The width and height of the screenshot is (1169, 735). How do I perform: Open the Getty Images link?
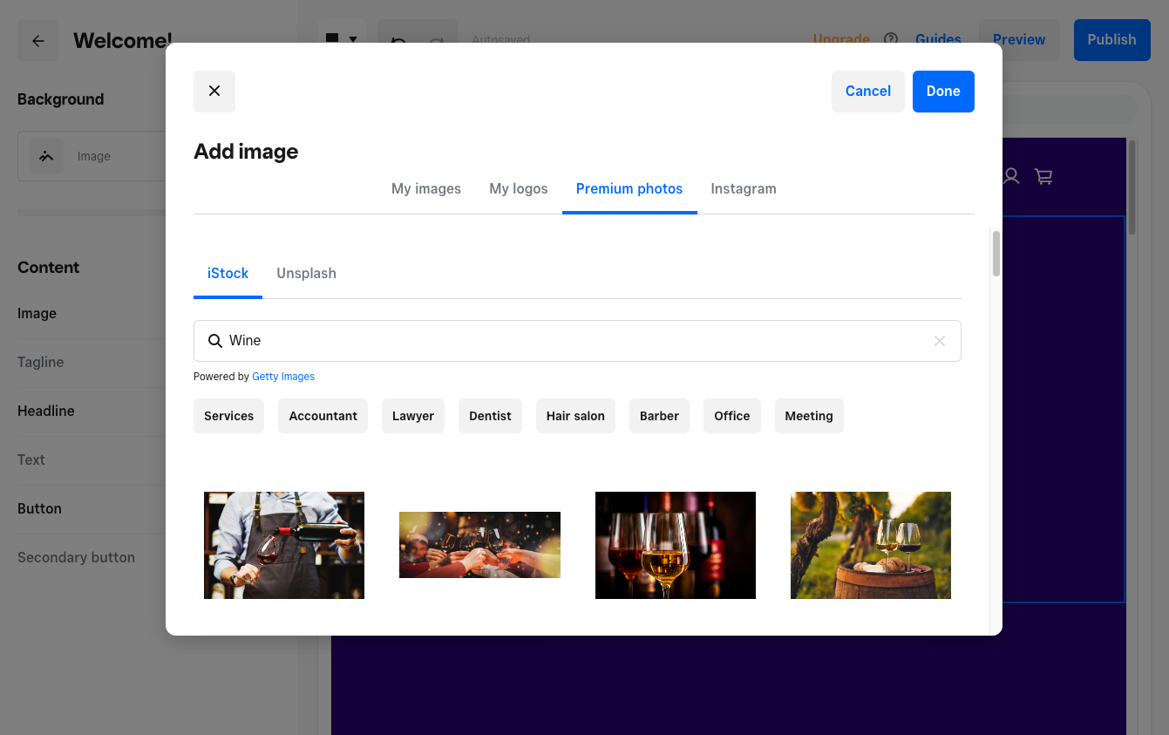pos(283,377)
